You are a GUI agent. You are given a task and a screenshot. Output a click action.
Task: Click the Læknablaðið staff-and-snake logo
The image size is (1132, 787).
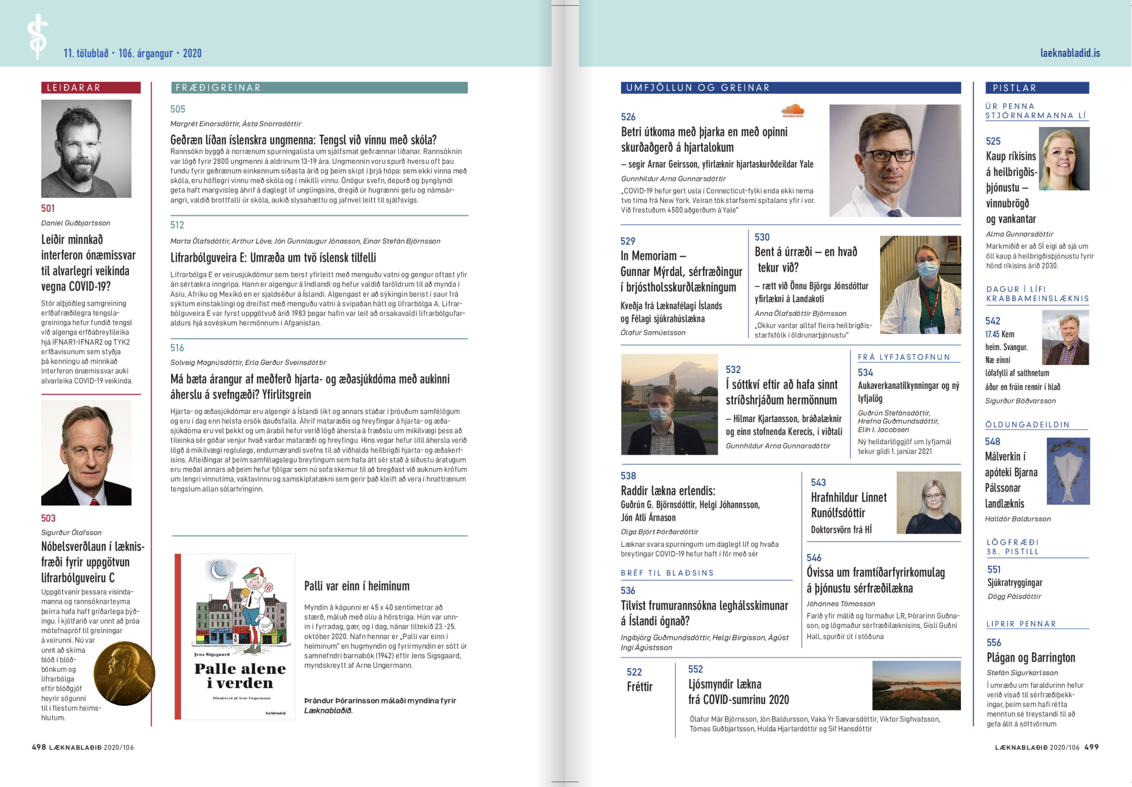point(37,36)
